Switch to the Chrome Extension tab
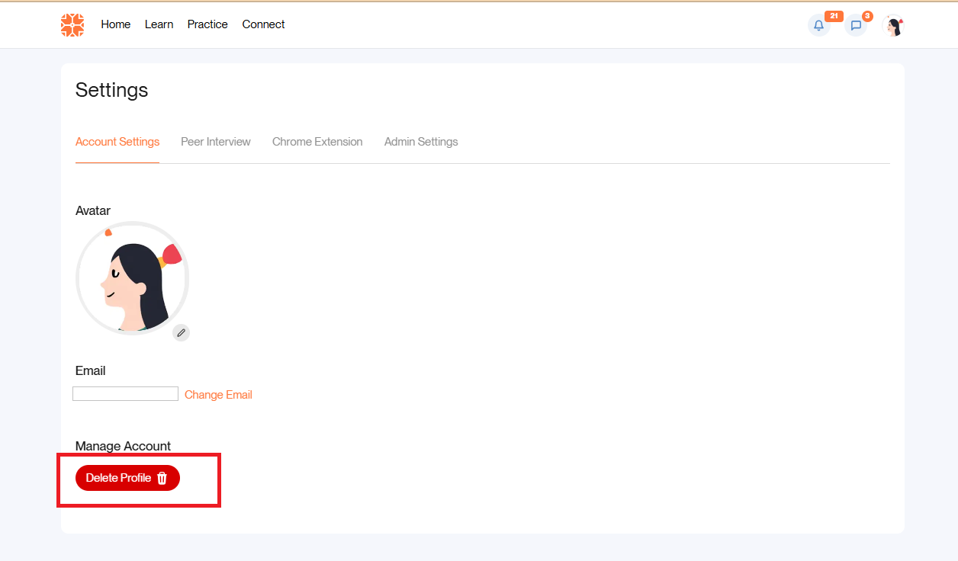The image size is (958, 561). (x=317, y=142)
